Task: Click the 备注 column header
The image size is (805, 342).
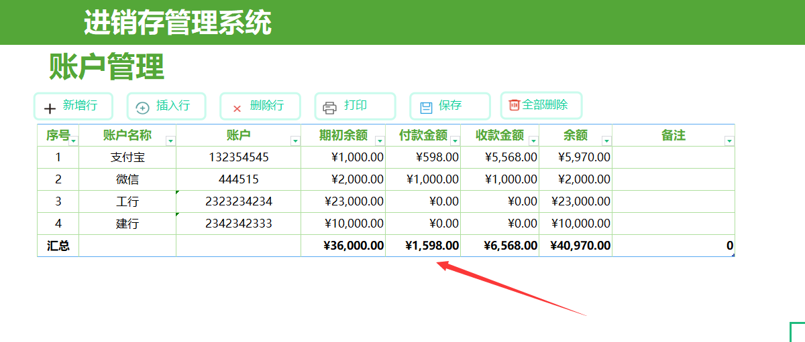Action: point(674,135)
